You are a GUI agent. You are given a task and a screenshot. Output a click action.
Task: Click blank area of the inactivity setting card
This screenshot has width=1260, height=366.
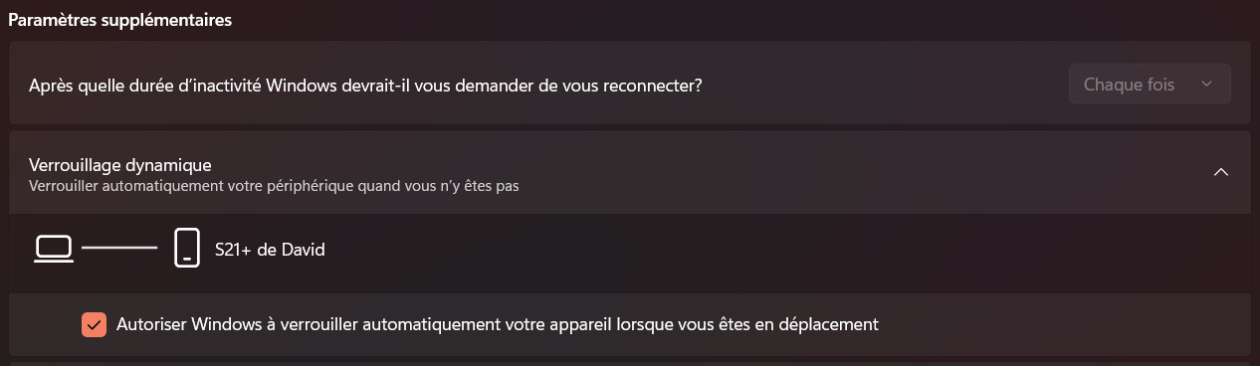[x=886, y=85]
